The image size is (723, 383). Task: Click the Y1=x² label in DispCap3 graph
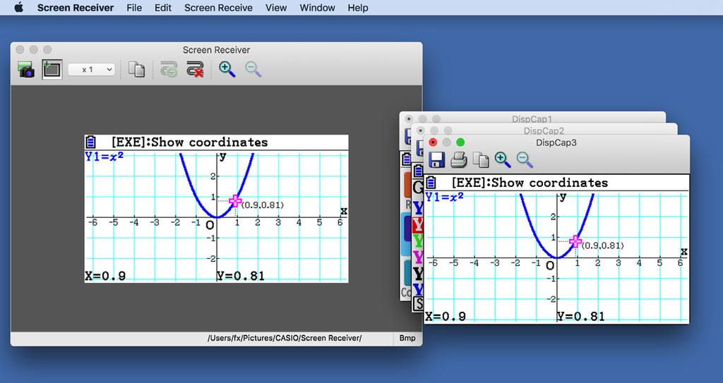(444, 197)
